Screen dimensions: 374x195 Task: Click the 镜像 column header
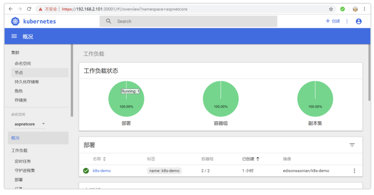tap(287, 159)
